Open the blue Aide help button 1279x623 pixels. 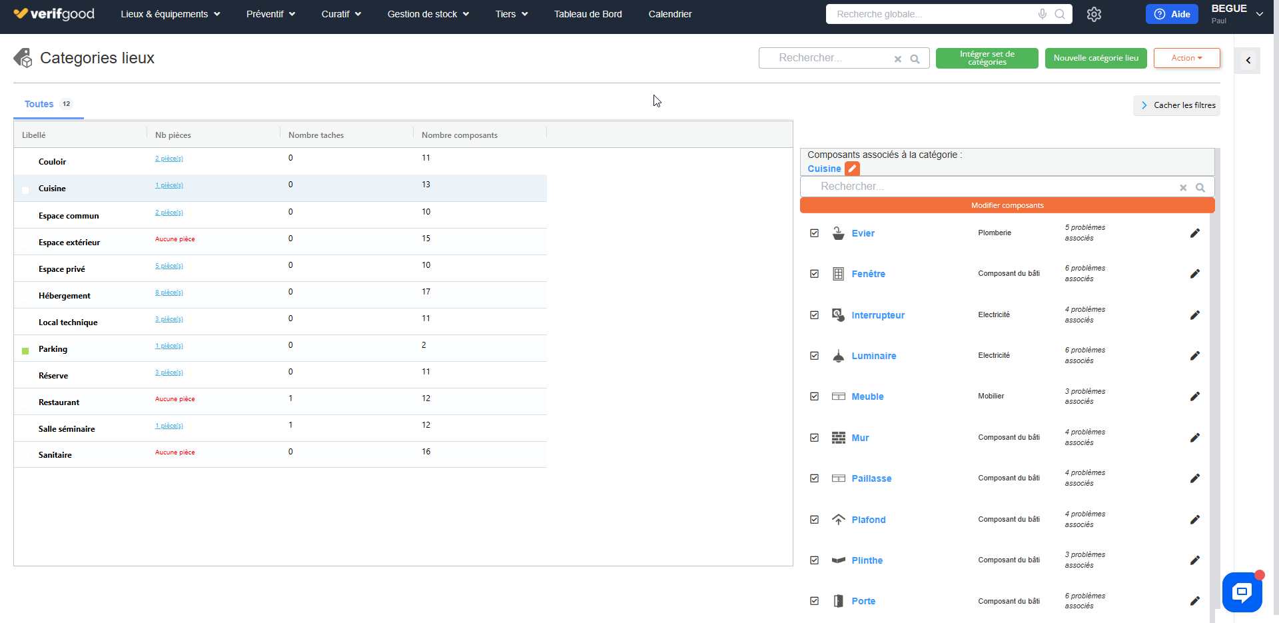(1172, 14)
